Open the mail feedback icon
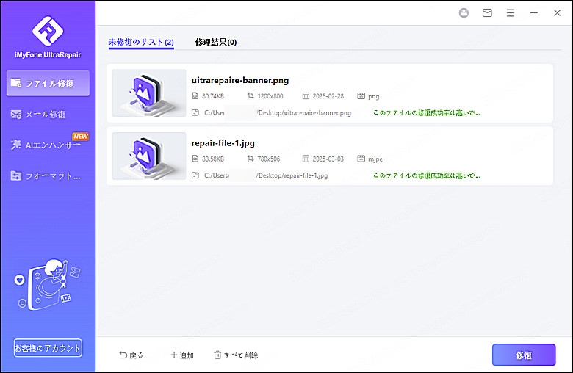 tap(487, 12)
